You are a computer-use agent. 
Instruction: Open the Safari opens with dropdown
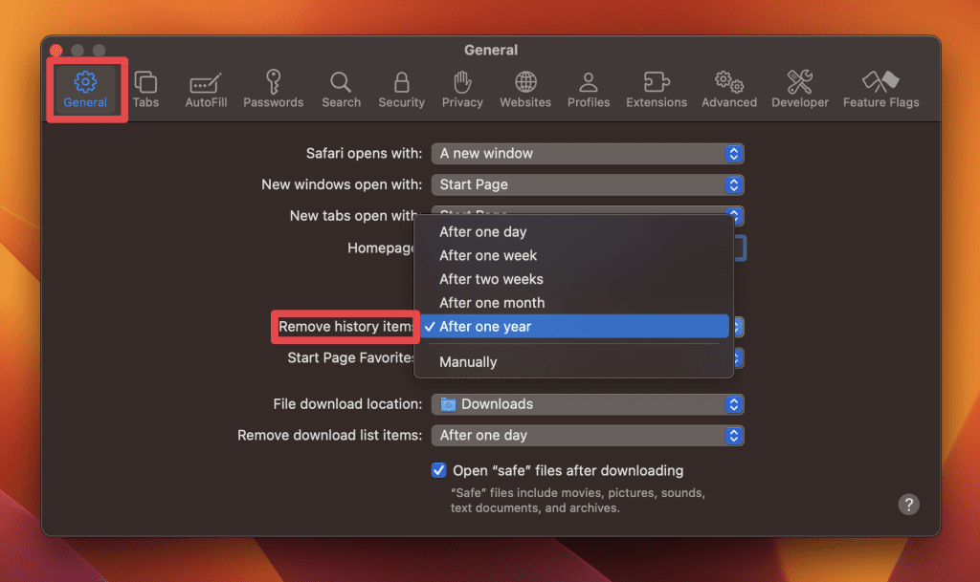tap(588, 154)
